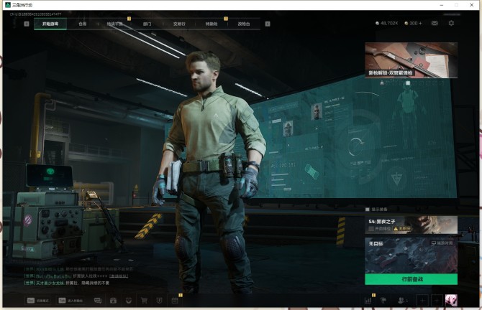This screenshot has height=310, width=482.
Task: Click the first empty teammate plus slot
Action: tap(423, 301)
